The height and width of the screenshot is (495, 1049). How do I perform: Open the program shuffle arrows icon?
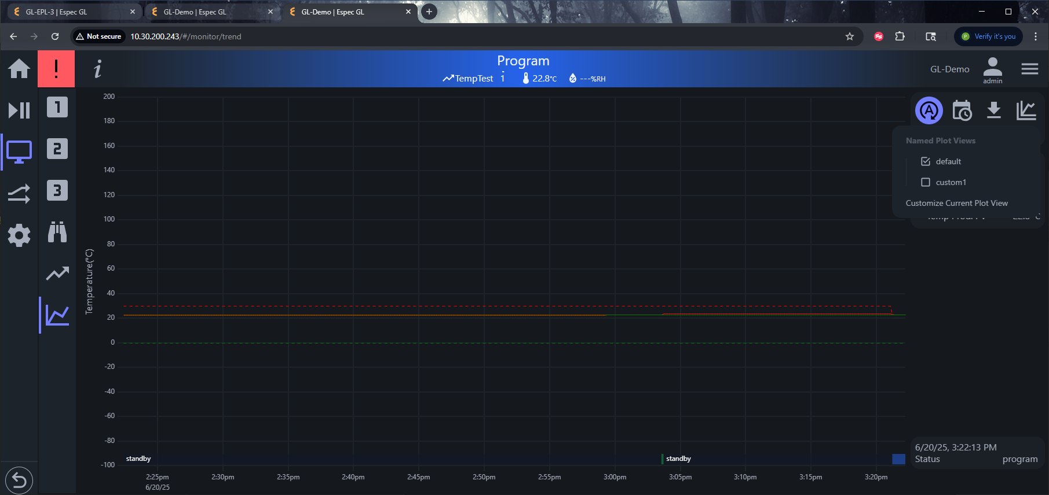click(19, 194)
